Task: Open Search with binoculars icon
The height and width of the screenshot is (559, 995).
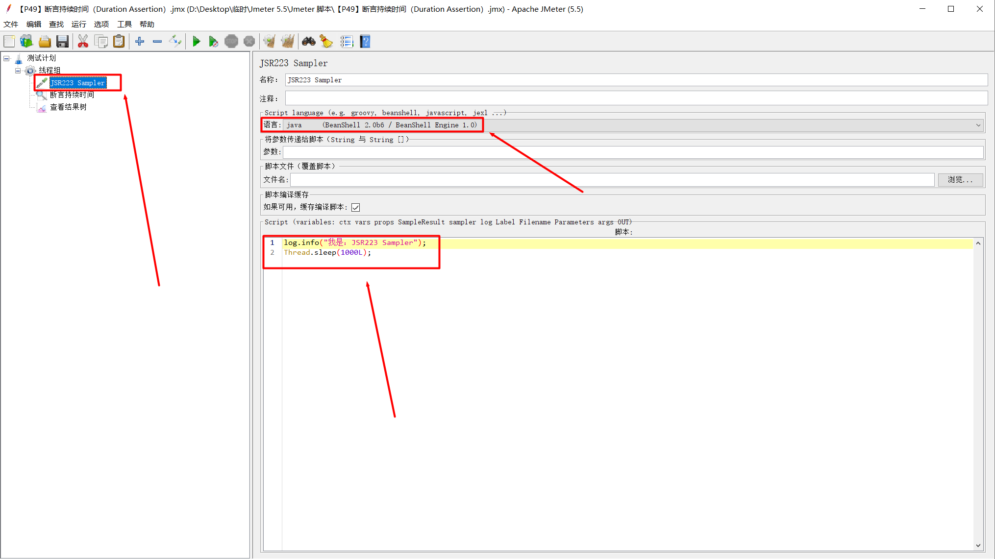Action: [308, 42]
